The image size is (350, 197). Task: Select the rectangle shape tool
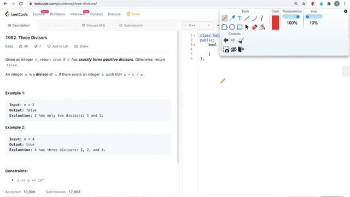point(240,27)
